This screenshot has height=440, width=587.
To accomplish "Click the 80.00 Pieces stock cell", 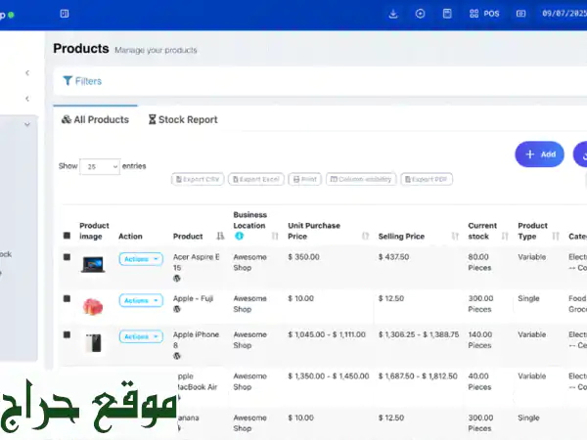I will coord(479,262).
